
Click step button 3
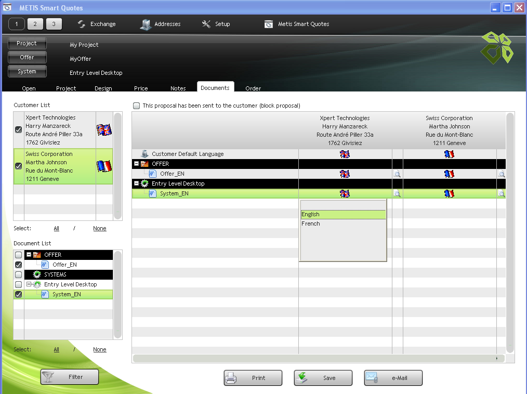(x=54, y=24)
